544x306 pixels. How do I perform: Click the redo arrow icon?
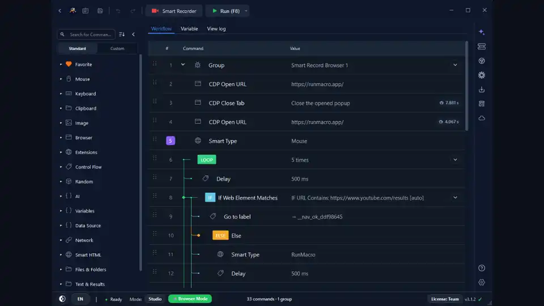click(133, 11)
